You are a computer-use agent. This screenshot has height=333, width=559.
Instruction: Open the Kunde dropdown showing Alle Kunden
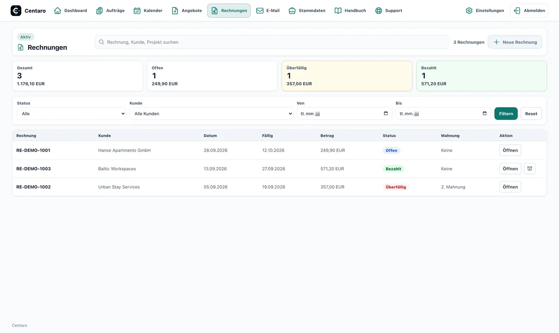211,114
